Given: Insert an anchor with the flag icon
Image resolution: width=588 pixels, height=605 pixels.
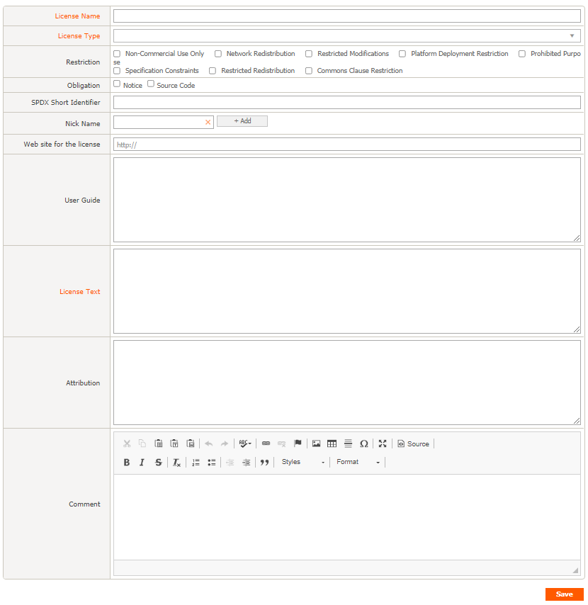Looking at the screenshot, I should click(298, 443).
